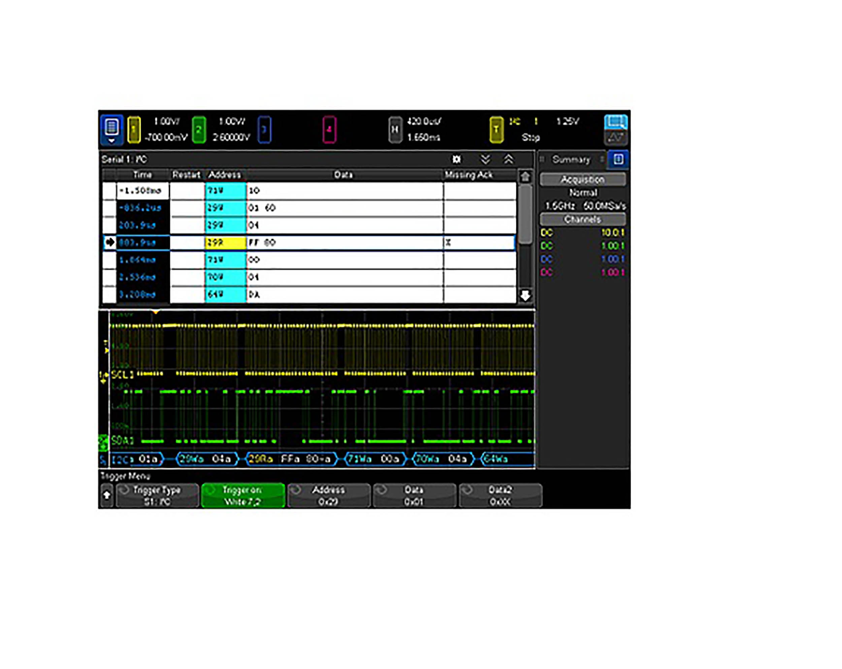The width and height of the screenshot is (842, 669).
Task: Click the Channels button in sidebar
Action: (583, 219)
